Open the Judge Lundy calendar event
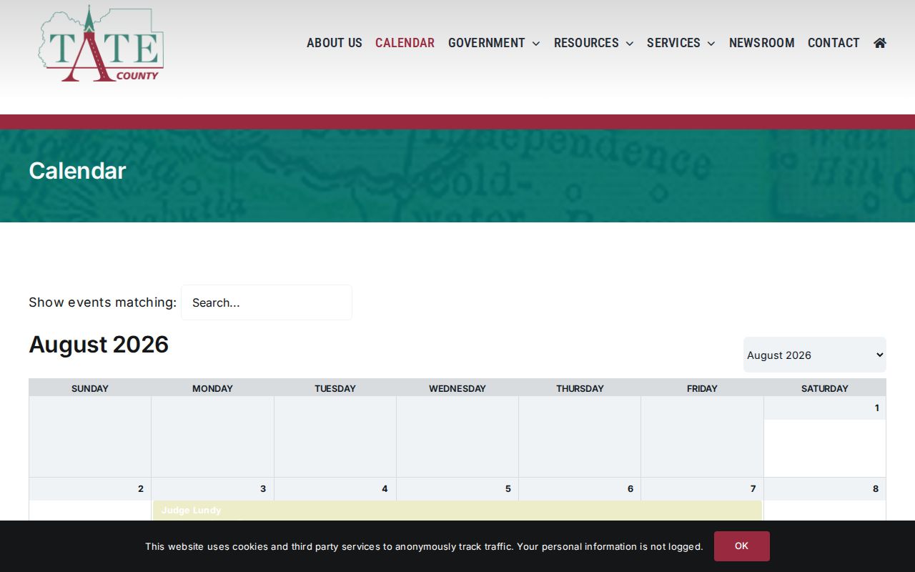Image resolution: width=915 pixels, height=572 pixels. click(x=457, y=511)
